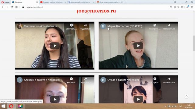
Task: Add Отзыв о работе video to Watch Later
Action: pyautogui.click(x=155, y=80)
